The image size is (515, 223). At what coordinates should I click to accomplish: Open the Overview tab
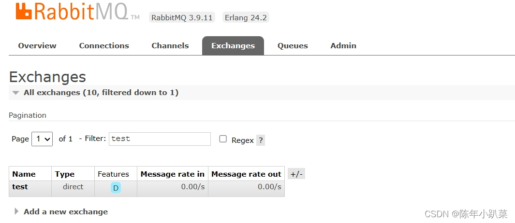click(x=37, y=45)
